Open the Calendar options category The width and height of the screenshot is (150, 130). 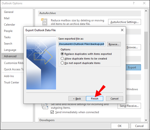click(9, 24)
